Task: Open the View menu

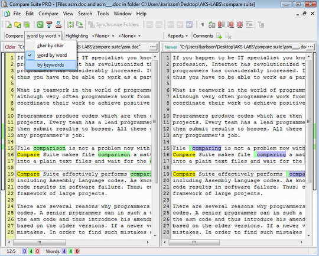Action: pyautogui.click(x=68, y=14)
